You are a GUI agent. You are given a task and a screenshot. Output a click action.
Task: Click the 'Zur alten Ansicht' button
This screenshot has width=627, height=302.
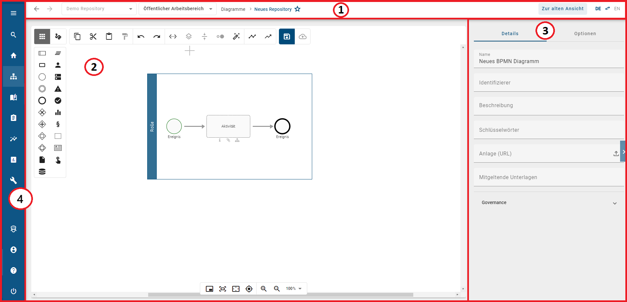tap(563, 9)
